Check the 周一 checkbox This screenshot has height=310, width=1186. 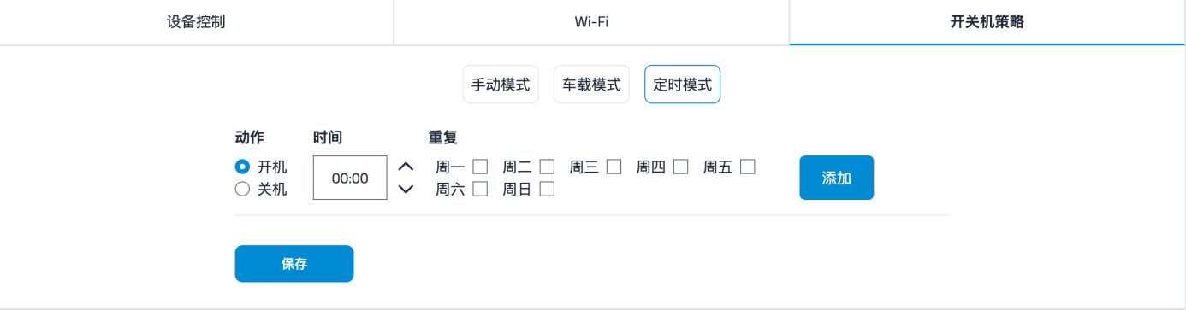pos(481,167)
